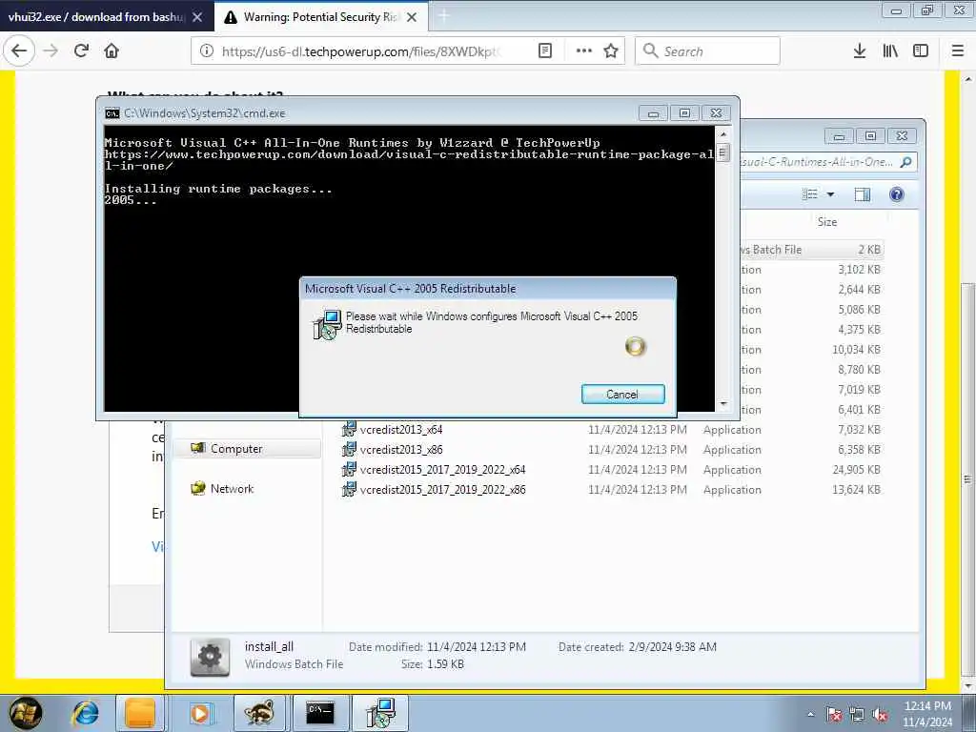
Task: Click the Action Center flag tray icon
Action: (834, 715)
